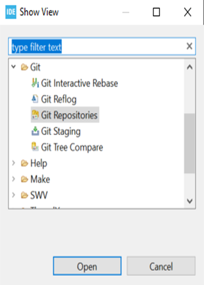Expand the SWV category
Viewport: 204px width, 285px height.
(x=14, y=195)
